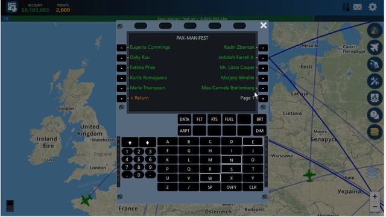
Task: Click the DATA function key
Action: click(185, 119)
